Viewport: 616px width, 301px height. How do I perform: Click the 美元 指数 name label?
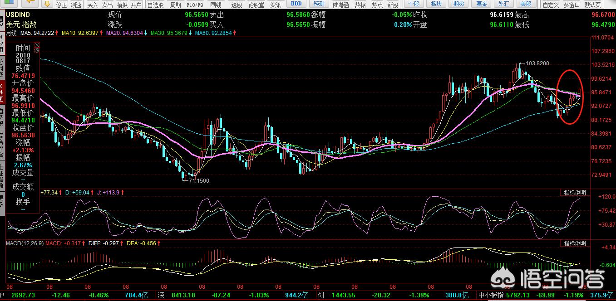click(x=21, y=24)
